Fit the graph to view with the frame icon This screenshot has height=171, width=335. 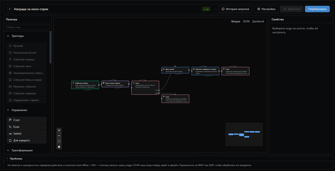59,141
